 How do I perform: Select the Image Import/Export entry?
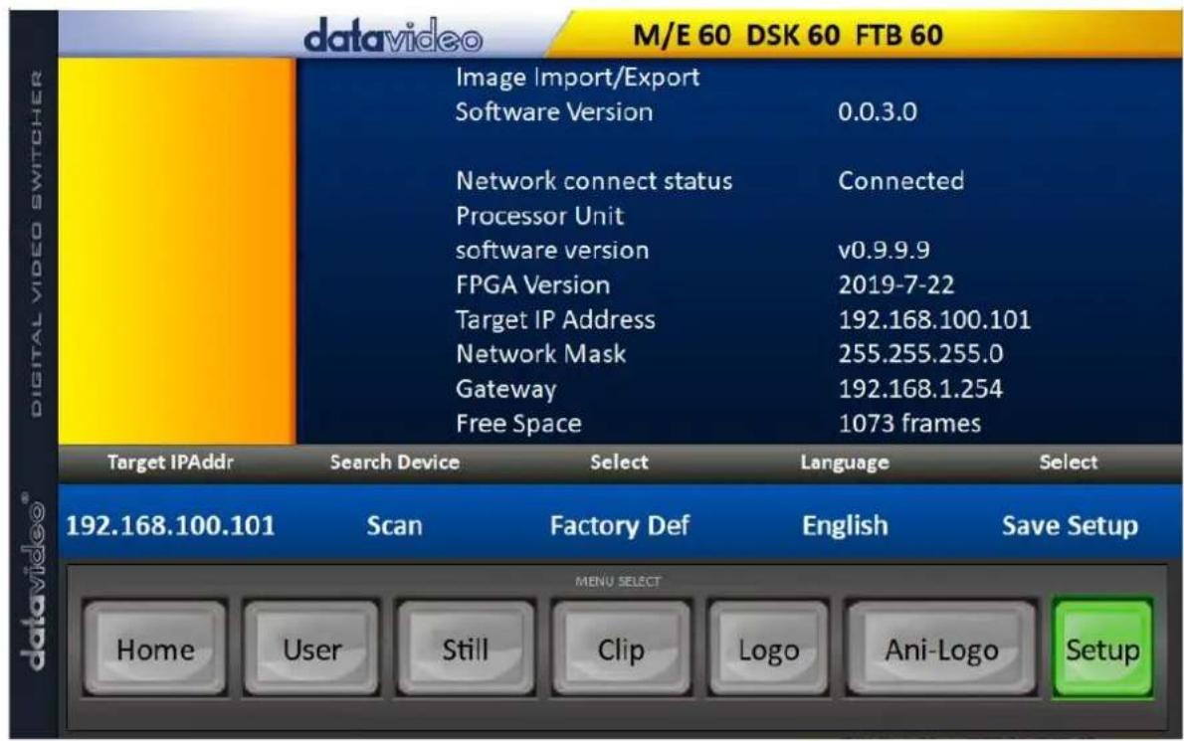pos(578,77)
